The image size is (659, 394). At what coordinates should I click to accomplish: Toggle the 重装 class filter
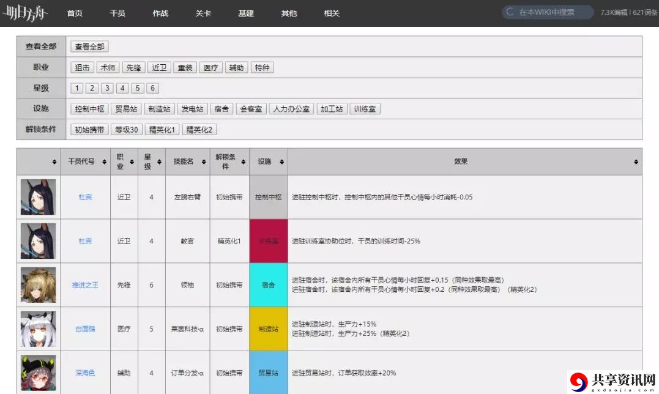click(185, 68)
